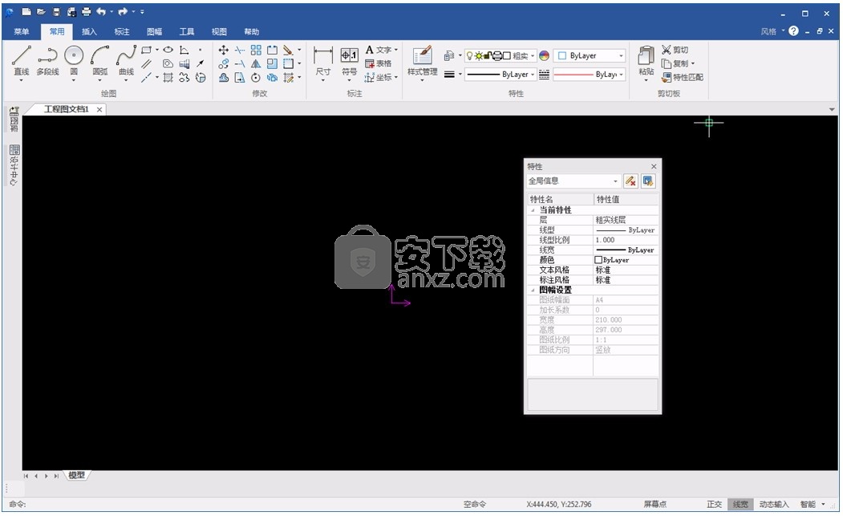
Task: Select the hatch pattern tool
Action: coord(168,78)
